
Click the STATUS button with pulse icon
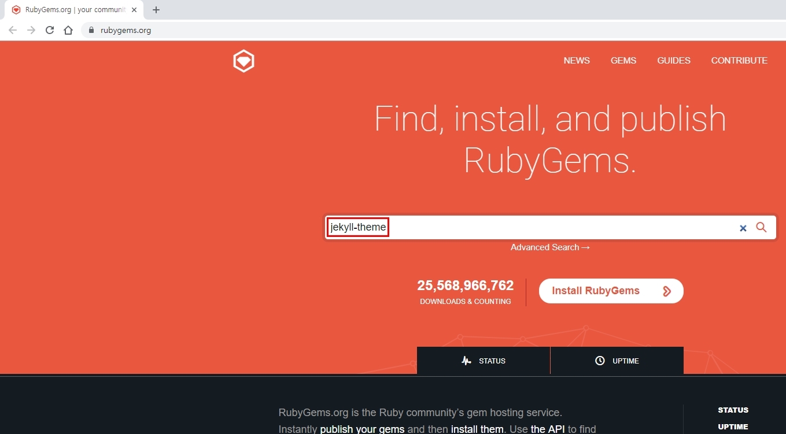(x=484, y=361)
